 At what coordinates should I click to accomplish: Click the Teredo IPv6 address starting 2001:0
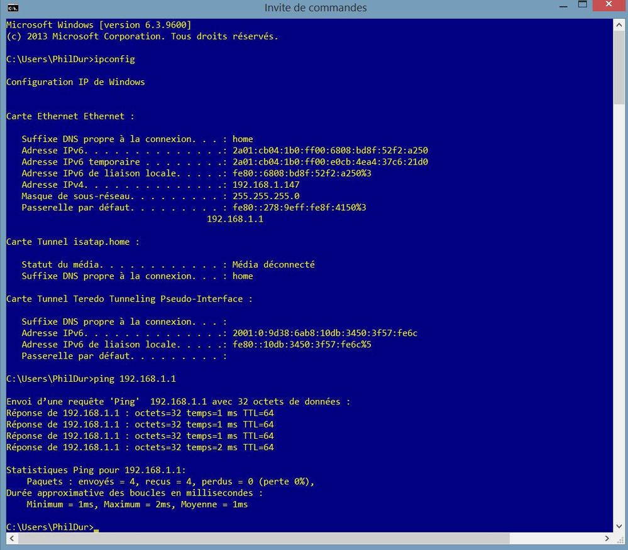[325, 333]
